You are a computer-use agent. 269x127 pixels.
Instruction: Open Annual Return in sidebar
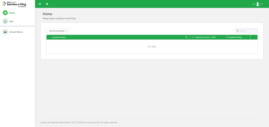17,32
